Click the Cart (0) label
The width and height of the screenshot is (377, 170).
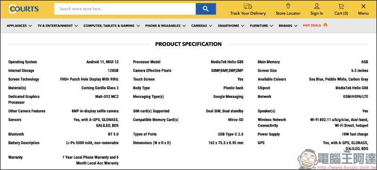click(341, 13)
